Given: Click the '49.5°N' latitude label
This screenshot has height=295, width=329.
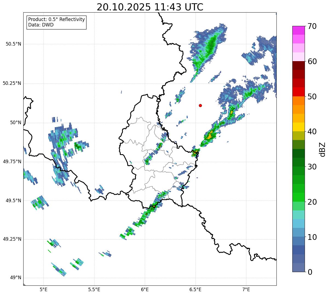Looking at the screenshot, I should [x=13, y=201].
